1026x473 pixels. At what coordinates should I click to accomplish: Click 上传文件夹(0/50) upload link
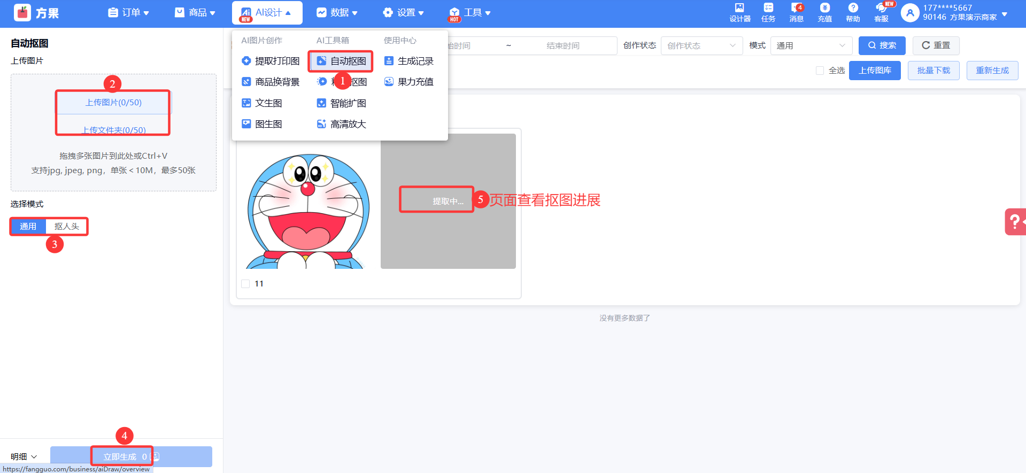pos(114,130)
